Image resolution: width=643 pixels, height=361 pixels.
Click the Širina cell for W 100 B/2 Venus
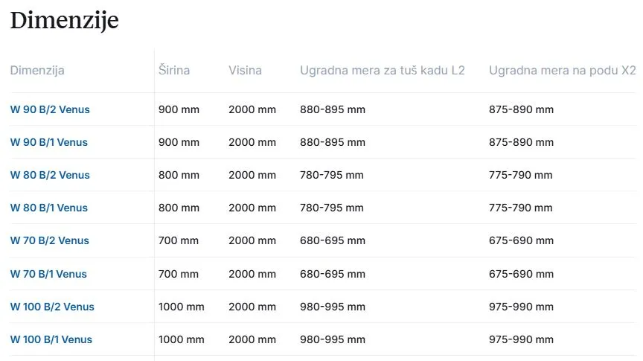pyautogui.click(x=182, y=307)
